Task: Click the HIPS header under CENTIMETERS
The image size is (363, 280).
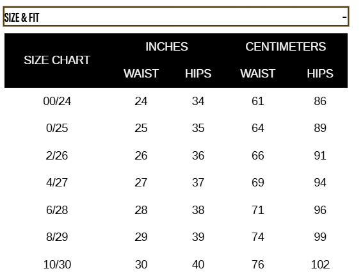Action: (320, 74)
